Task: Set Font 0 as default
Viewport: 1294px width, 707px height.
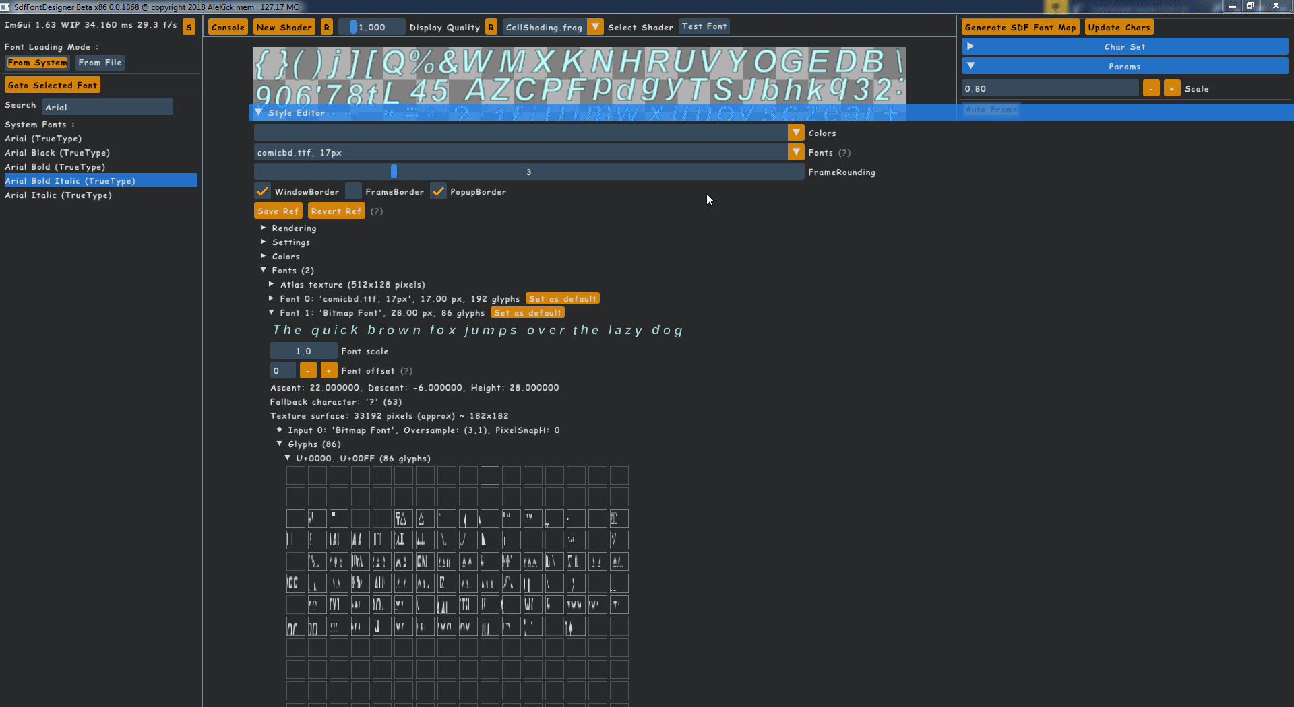Action: pyautogui.click(x=563, y=298)
